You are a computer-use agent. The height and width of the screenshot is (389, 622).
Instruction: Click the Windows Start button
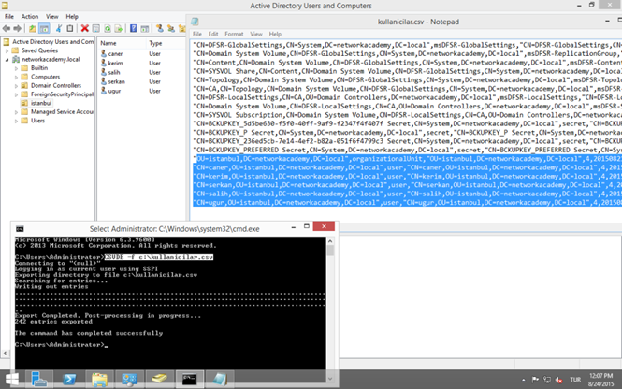pyautogui.click(x=12, y=380)
